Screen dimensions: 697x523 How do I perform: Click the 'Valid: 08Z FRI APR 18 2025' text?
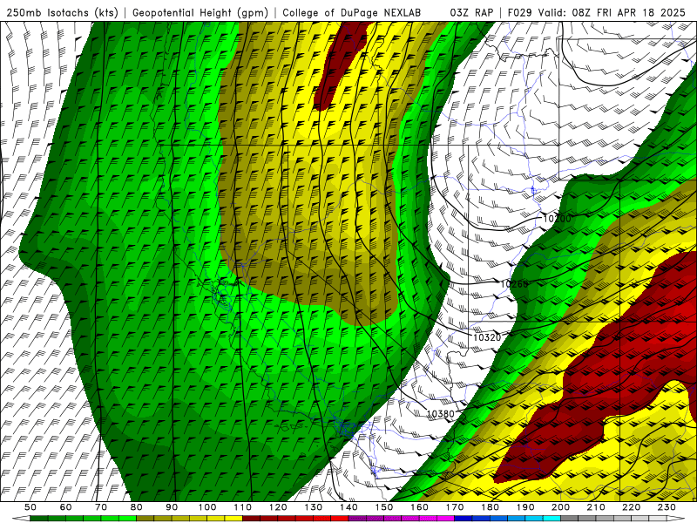click(x=612, y=12)
